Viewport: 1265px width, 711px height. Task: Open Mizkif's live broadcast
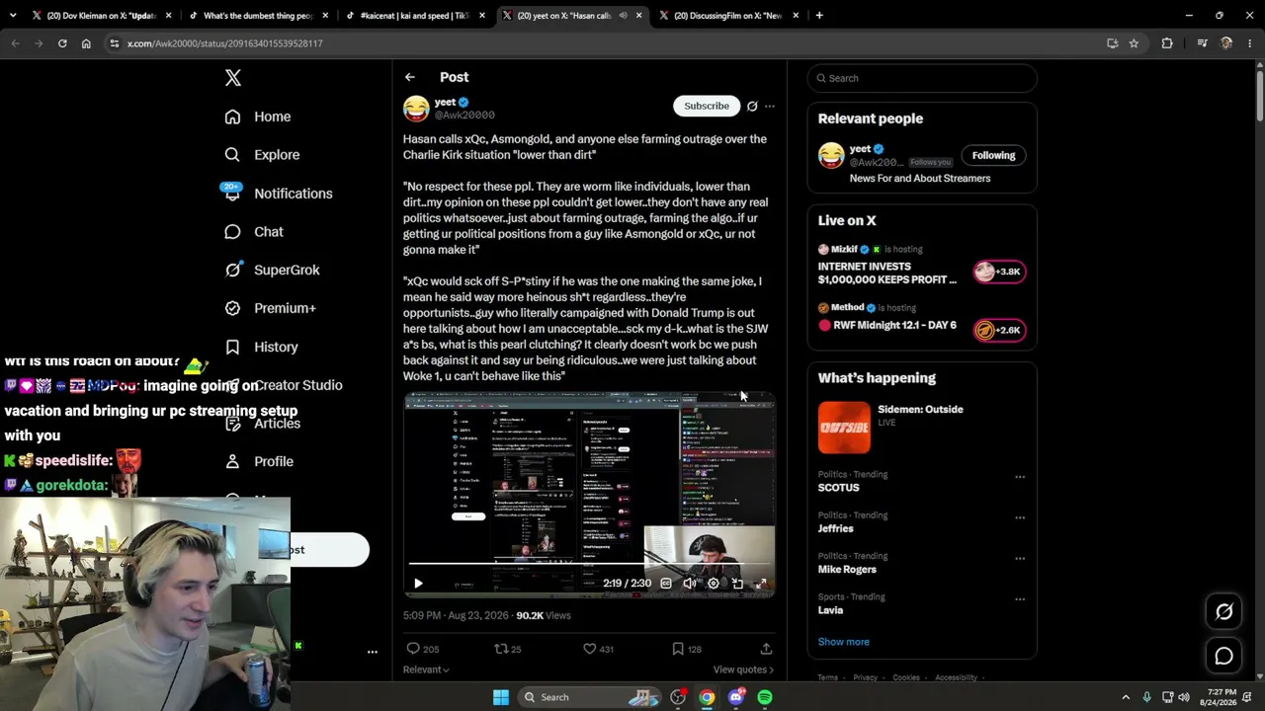coord(922,266)
